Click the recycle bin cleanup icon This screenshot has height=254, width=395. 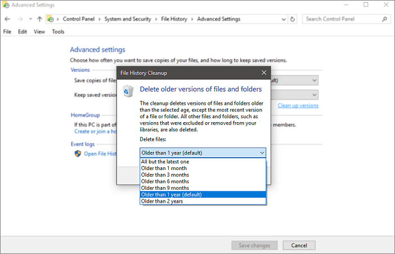128,90
